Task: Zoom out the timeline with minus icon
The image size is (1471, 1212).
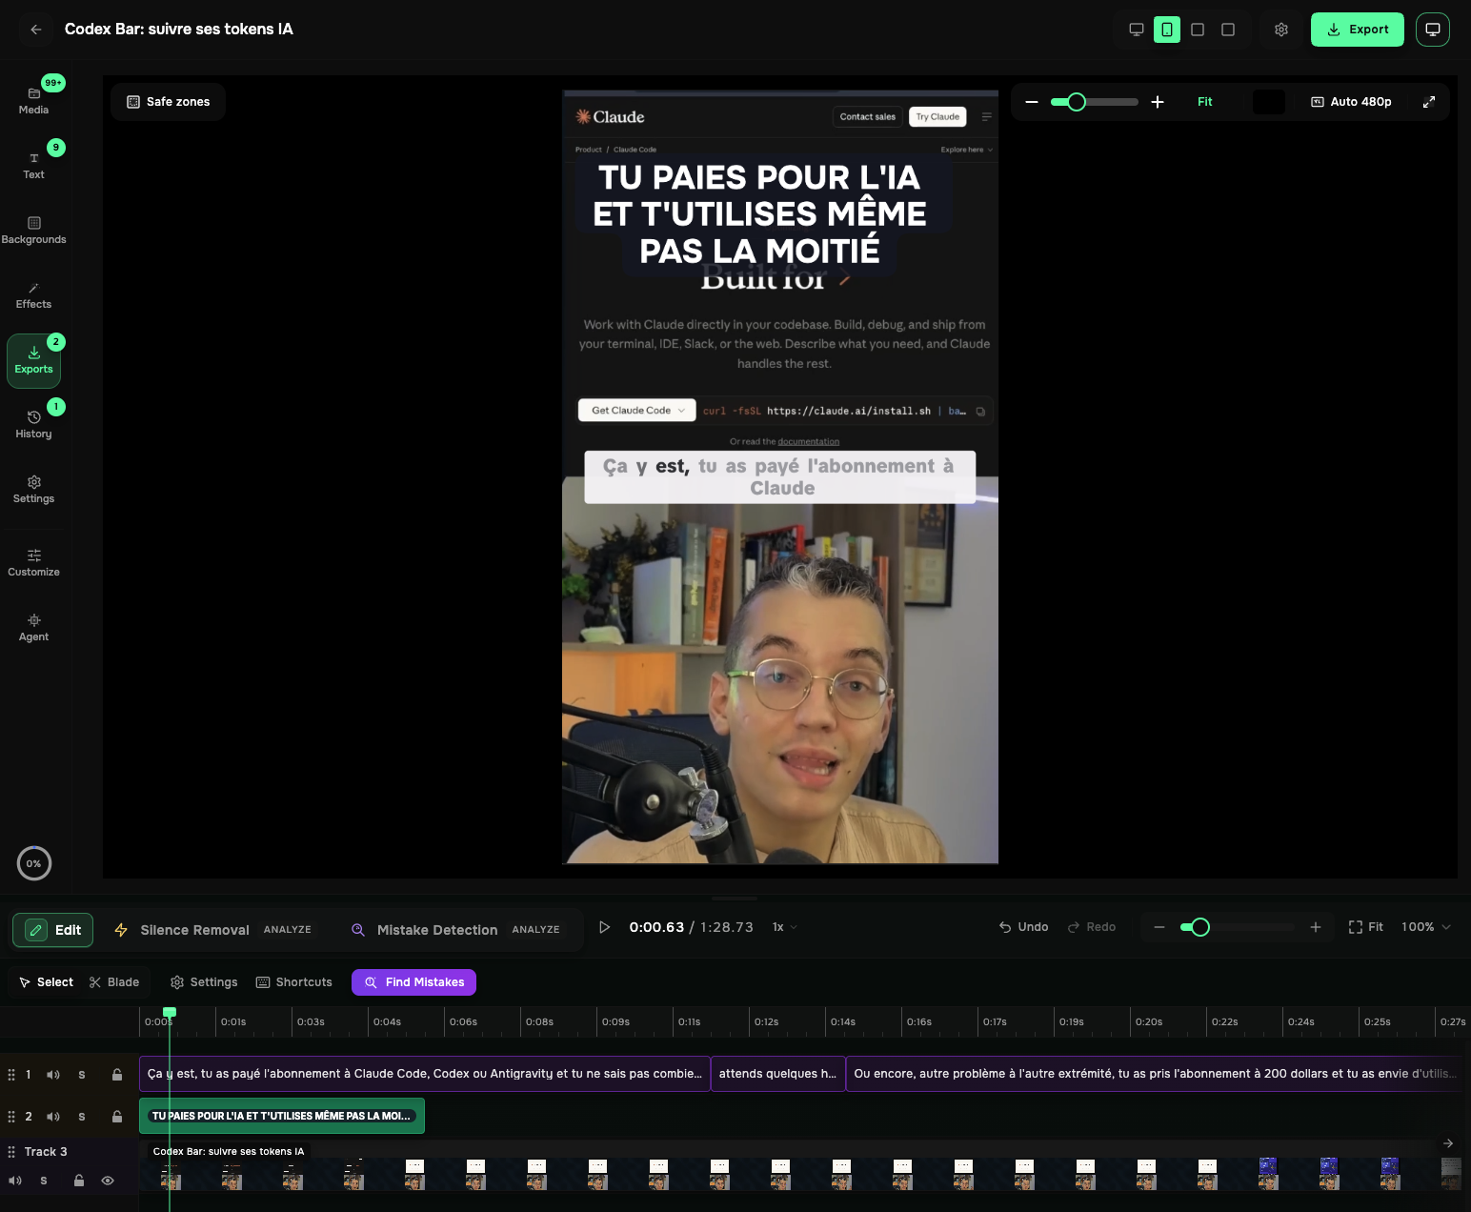Action: 1159,927
